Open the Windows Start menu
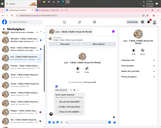Image resolution: width=161 pixels, height=128 pixels. 2,4
